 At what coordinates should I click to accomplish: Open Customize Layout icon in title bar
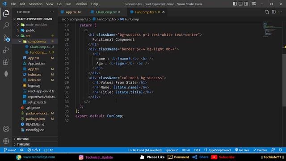[x=254, y=4]
